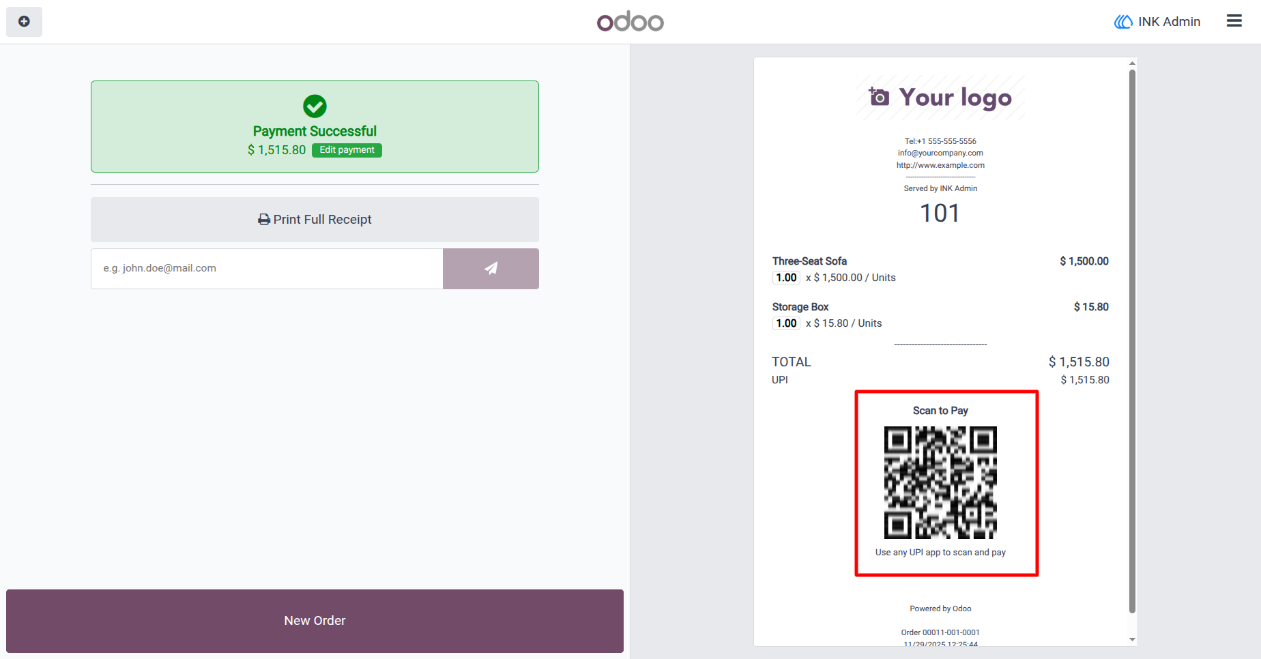Screen dimensions: 1261x659
Task: Click Print Full Receipt
Action: coord(315,220)
